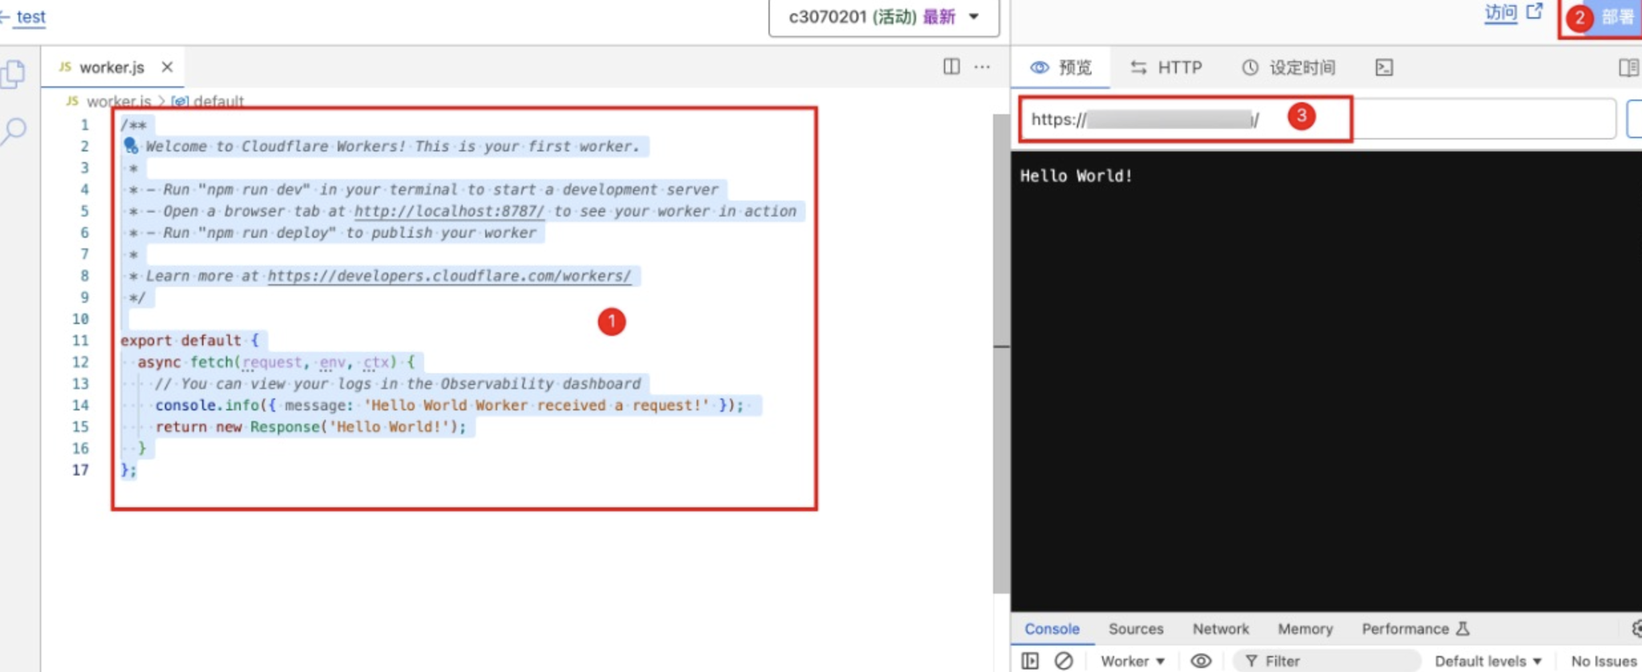This screenshot has height=672, width=1642.
Task: Select the Sources devtools tab
Action: pos(1135,629)
